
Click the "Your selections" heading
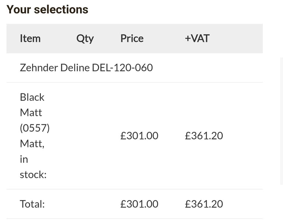[47, 9]
